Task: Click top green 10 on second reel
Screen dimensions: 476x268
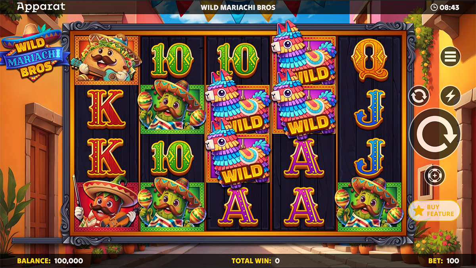Action: pyautogui.click(x=172, y=60)
